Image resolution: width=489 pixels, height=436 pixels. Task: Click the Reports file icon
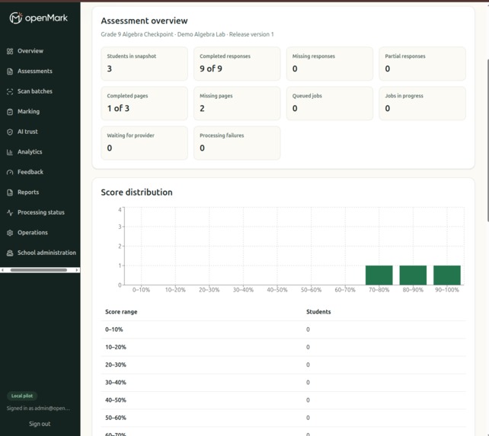(x=10, y=193)
